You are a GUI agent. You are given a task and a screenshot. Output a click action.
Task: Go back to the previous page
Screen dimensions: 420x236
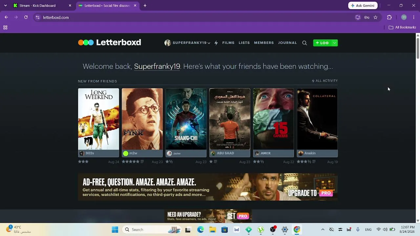pyautogui.click(x=6, y=17)
